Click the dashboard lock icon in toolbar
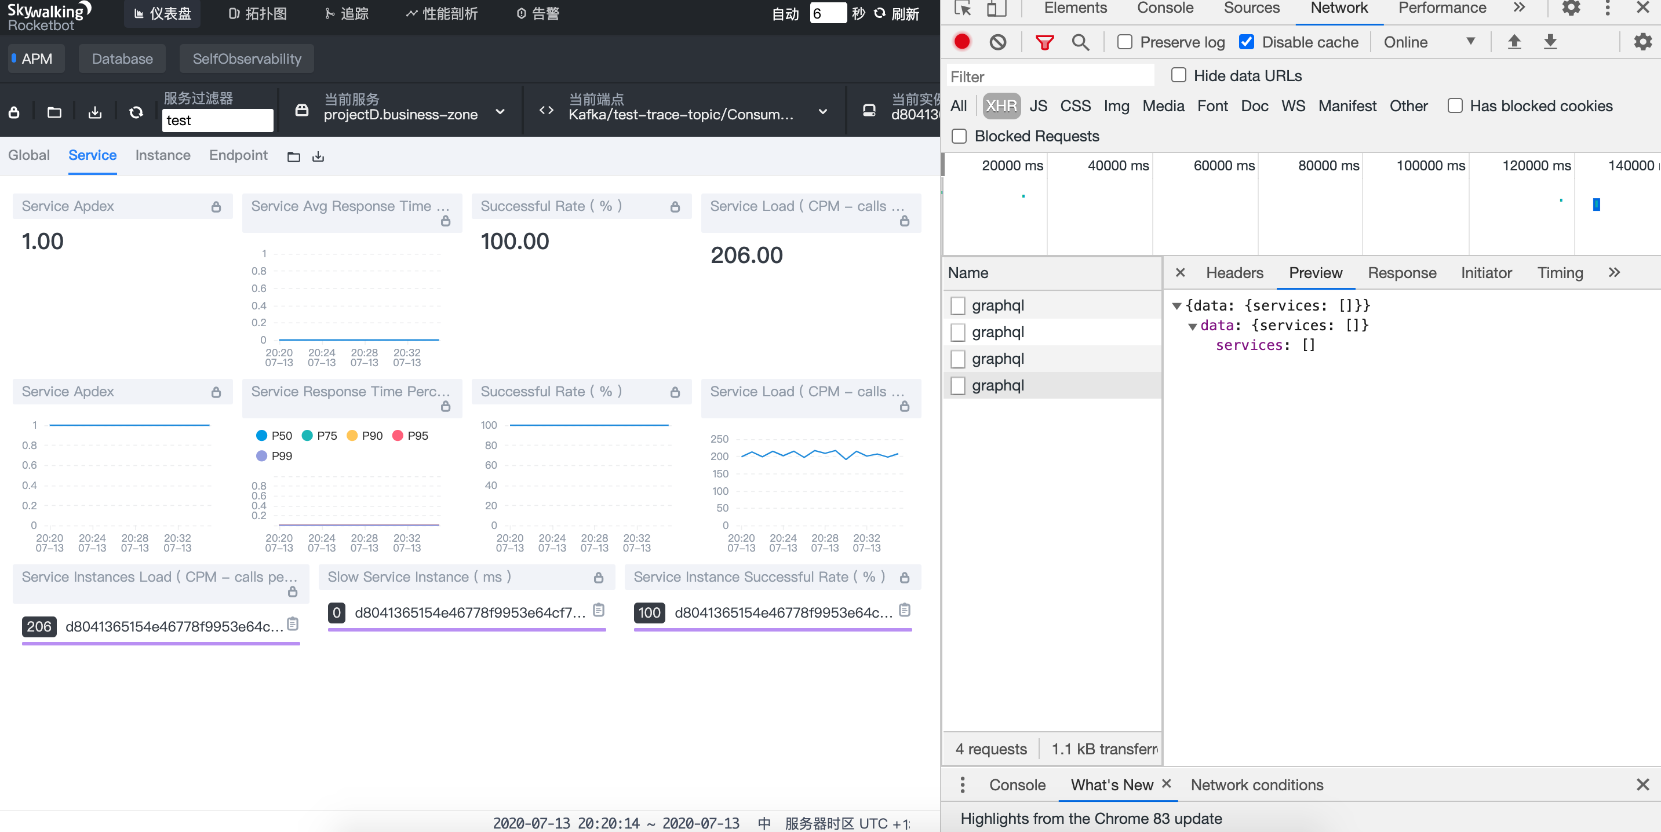The height and width of the screenshot is (832, 1661). [13, 112]
